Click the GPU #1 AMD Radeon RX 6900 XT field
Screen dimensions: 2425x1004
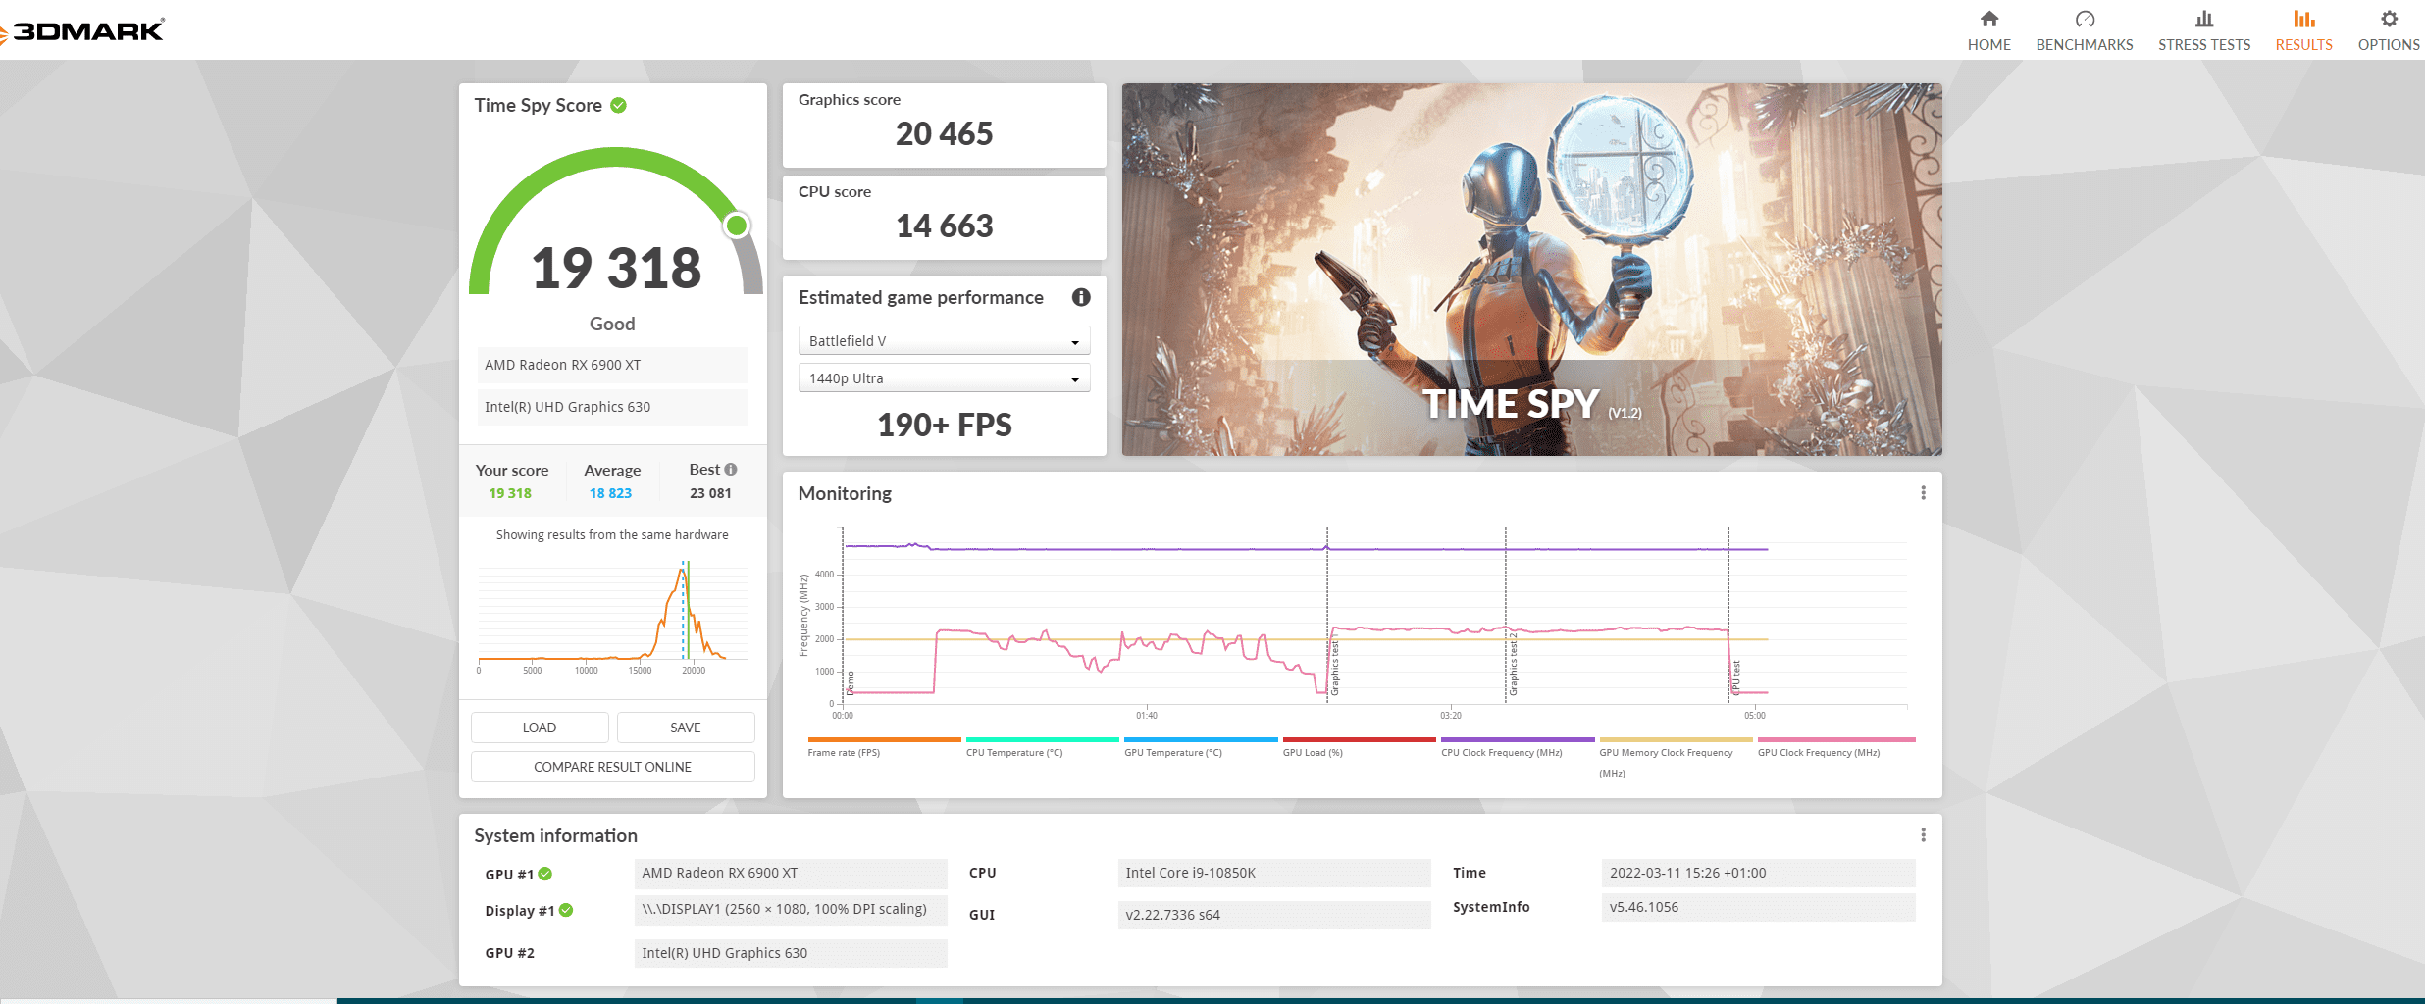click(791, 873)
